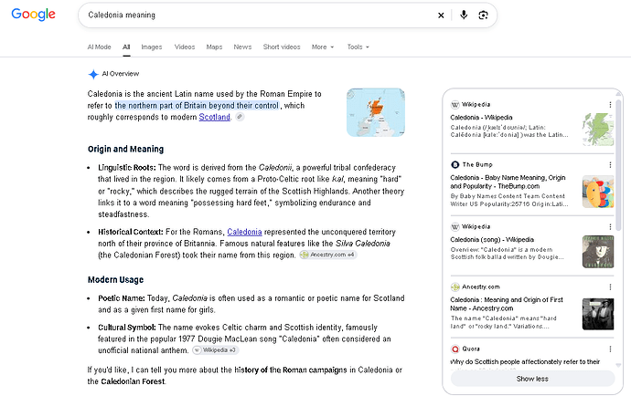Click the sources panel scrollbar

(x=618, y=164)
